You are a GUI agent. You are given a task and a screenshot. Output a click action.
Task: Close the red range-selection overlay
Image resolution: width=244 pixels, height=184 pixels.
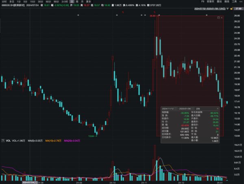click(x=222, y=18)
